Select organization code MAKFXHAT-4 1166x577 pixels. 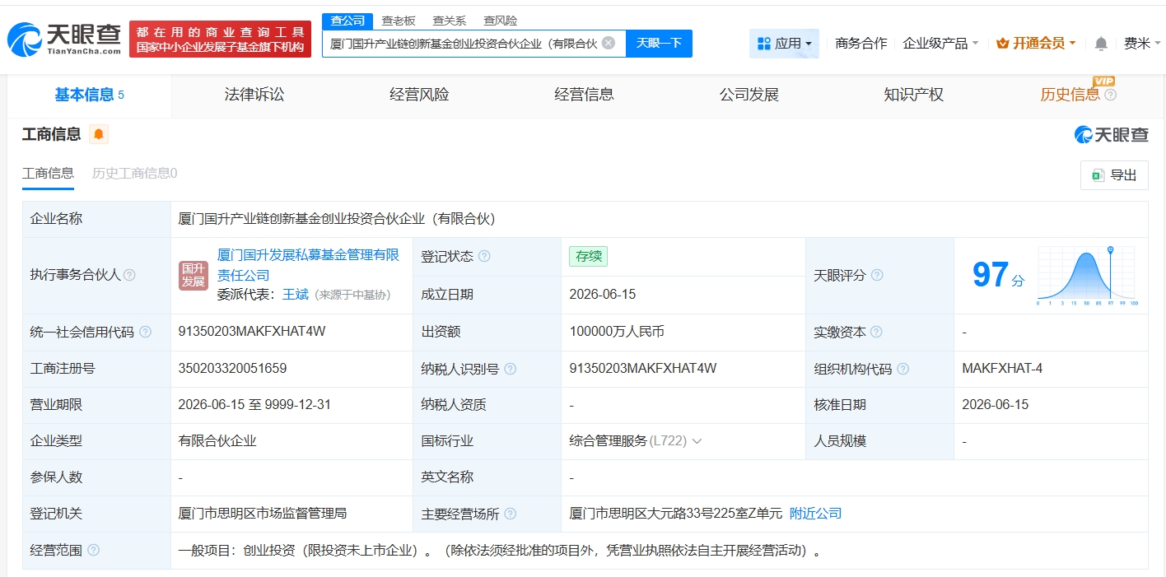[1002, 369]
